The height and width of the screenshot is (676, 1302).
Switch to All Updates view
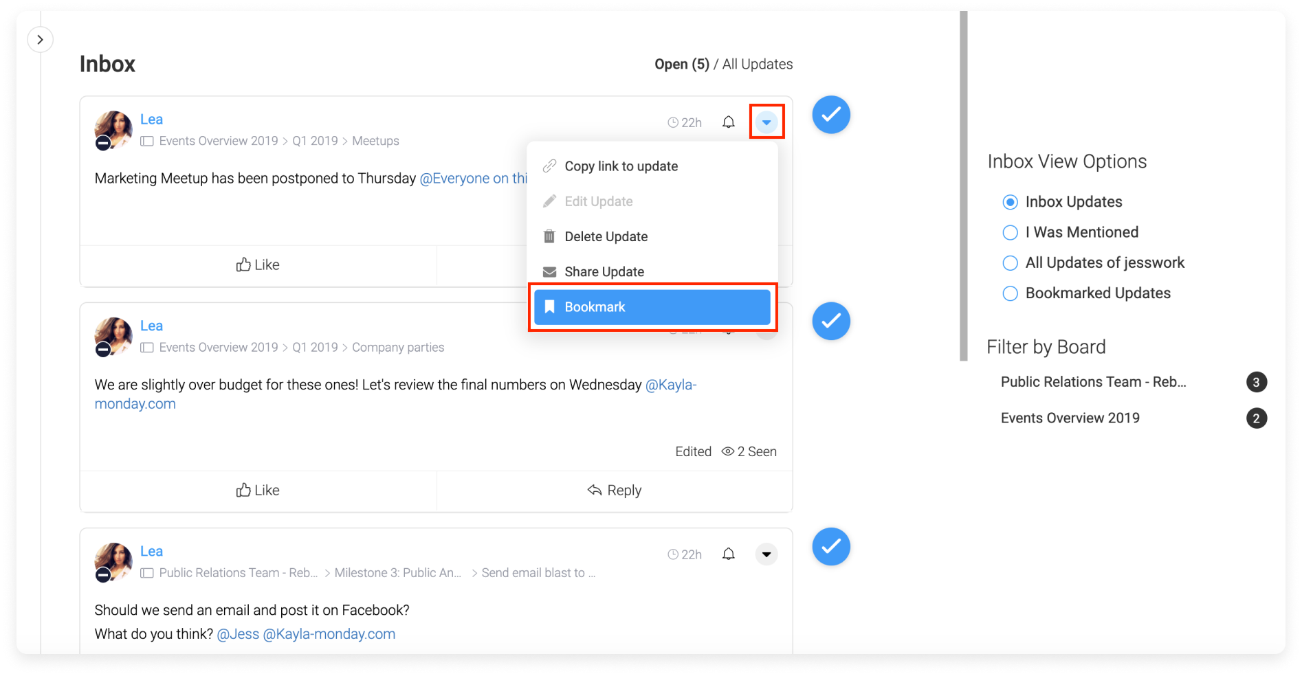[x=757, y=64]
